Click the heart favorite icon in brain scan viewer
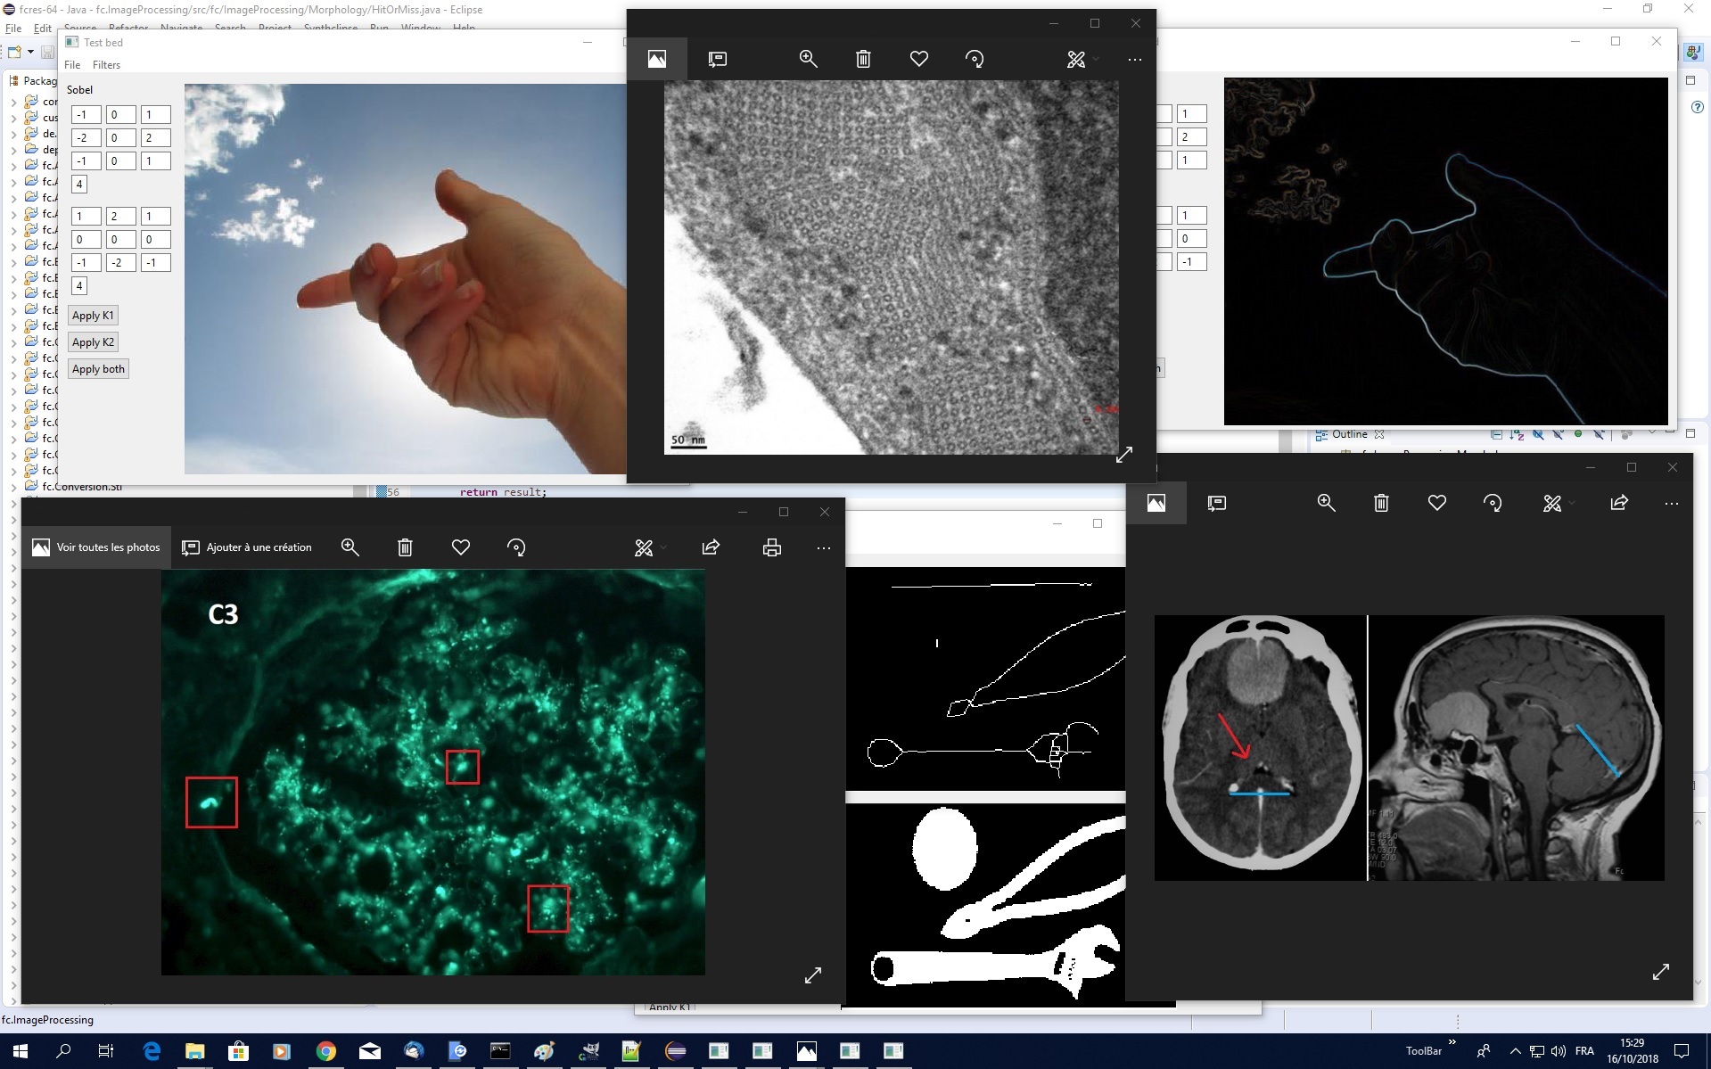Image resolution: width=1711 pixels, height=1069 pixels. [1436, 503]
